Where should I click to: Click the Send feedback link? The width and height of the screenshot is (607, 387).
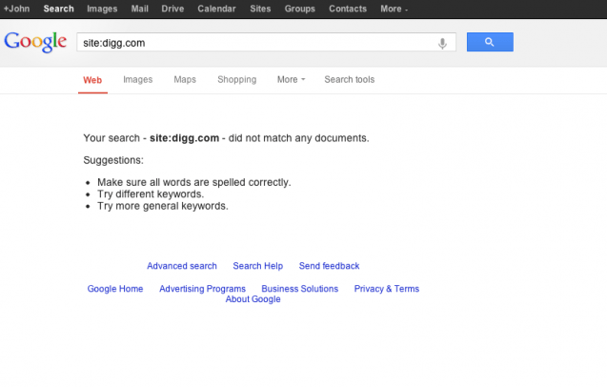[329, 266]
